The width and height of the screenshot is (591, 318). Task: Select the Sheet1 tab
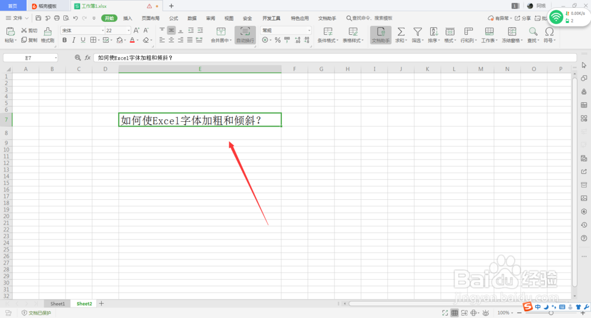click(x=58, y=304)
